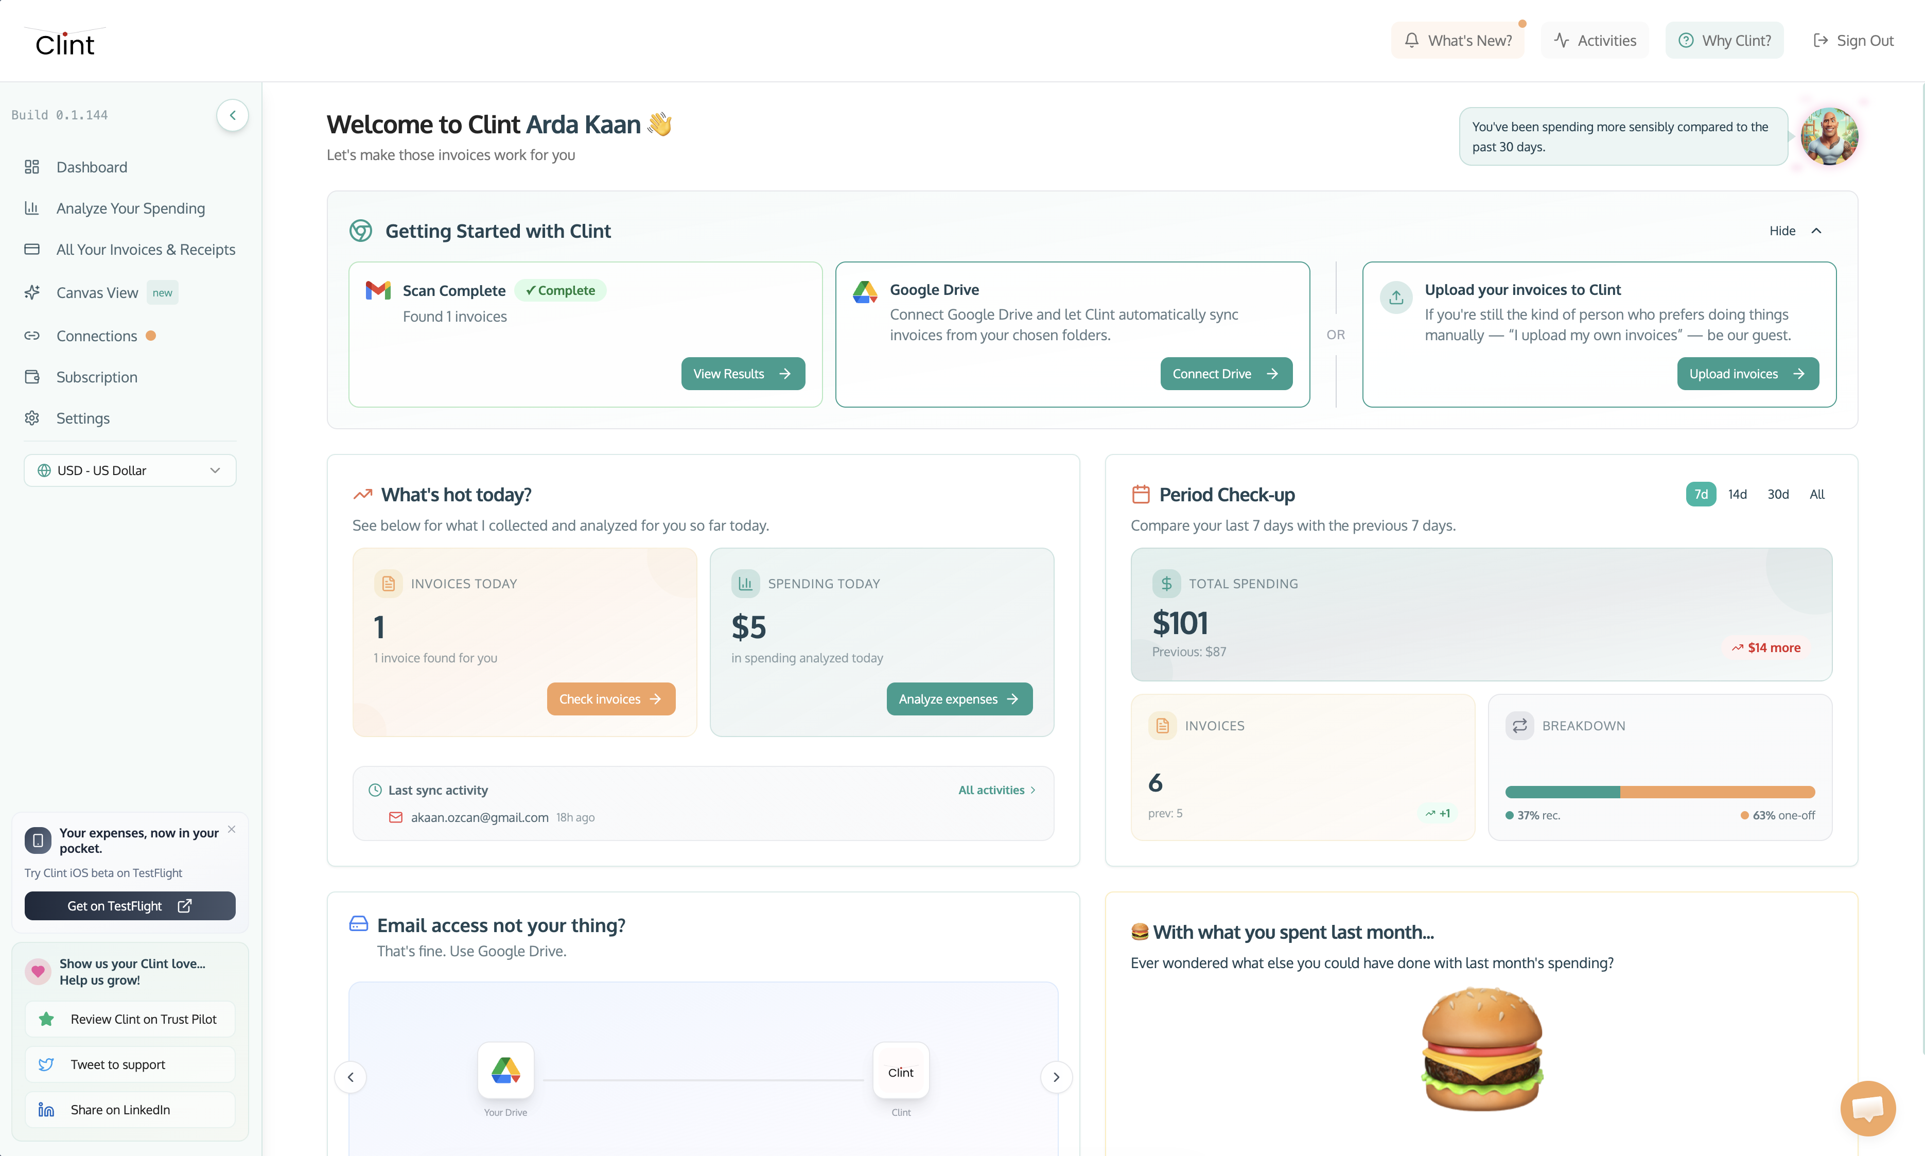Image resolution: width=1925 pixels, height=1156 pixels.
Task: Switch Period Check-up to 14d
Action: click(x=1737, y=494)
